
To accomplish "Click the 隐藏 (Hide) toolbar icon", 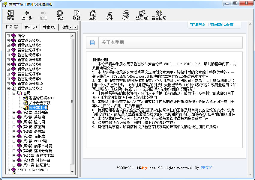I will coord(10,13).
